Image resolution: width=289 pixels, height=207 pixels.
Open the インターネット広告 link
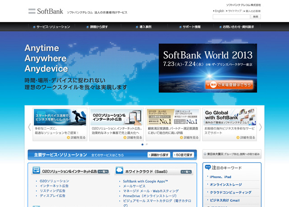pos(54,186)
